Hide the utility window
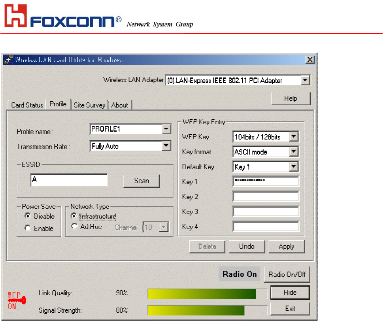 (x=290, y=293)
